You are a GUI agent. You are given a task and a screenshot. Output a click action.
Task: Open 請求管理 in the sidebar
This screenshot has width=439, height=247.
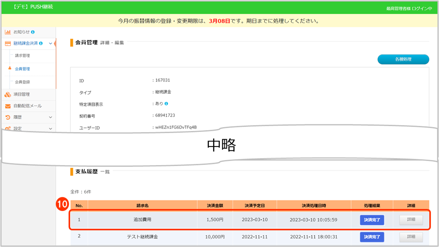(22, 55)
